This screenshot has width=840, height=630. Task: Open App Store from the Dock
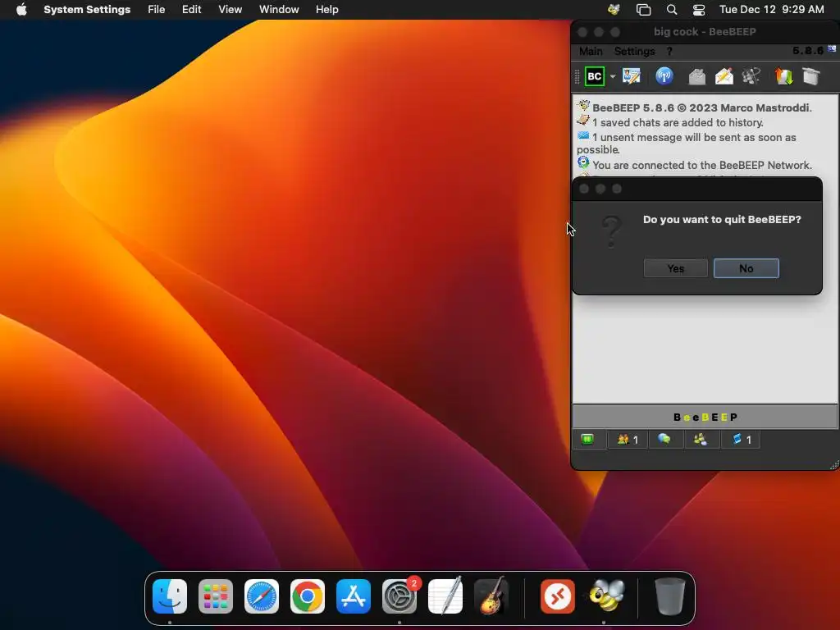(354, 596)
